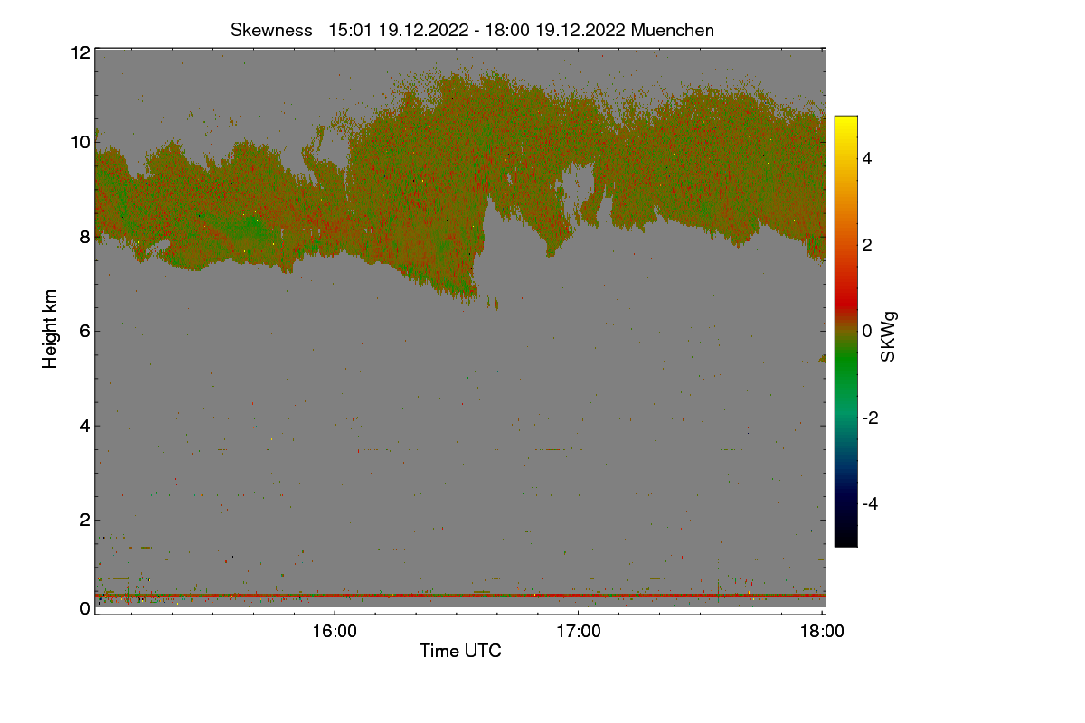
Task: Click the height tick label 8
Action: tap(84, 237)
